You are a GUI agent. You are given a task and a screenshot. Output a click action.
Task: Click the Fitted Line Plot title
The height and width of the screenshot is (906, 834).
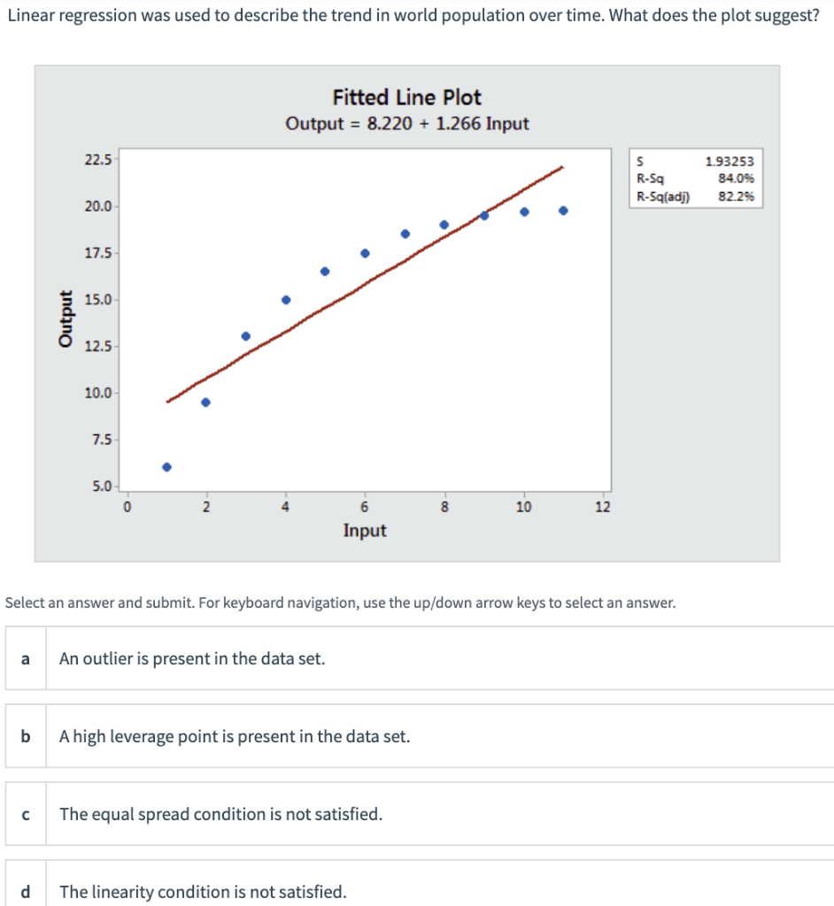coord(405,97)
